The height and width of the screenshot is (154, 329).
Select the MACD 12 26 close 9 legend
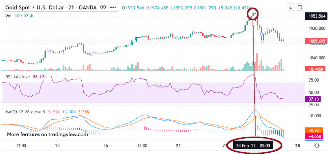pyautogui.click(x=25, y=112)
